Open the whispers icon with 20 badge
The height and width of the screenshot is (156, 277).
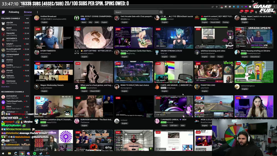251,12
